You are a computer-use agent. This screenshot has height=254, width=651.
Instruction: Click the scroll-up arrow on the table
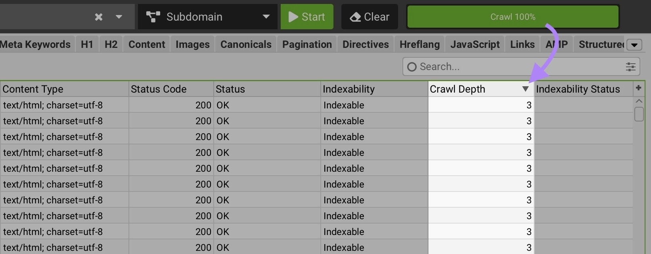pyautogui.click(x=638, y=101)
